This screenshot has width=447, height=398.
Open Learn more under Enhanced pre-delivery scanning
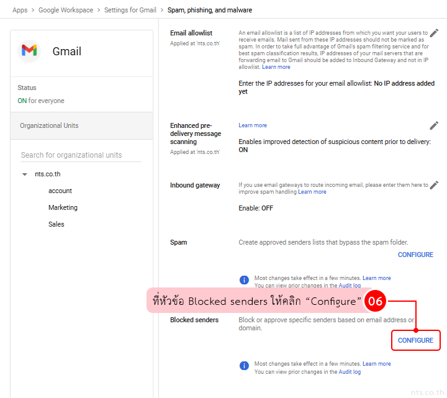tap(253, 125)
